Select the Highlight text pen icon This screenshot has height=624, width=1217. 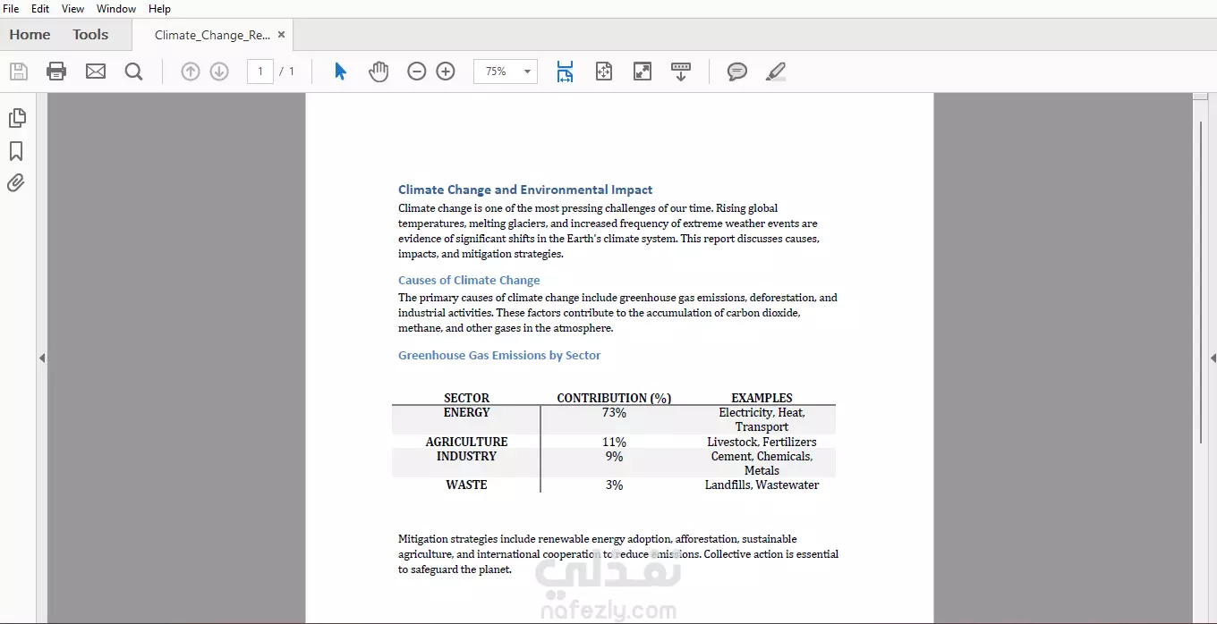776,72
